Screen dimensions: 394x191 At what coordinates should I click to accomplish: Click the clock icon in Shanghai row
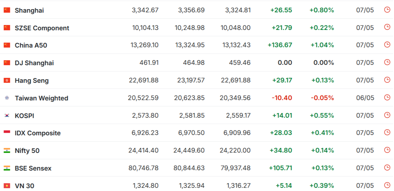point(387,10)
